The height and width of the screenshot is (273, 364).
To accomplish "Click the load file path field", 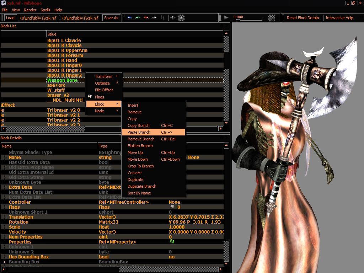I will coord(38,18).
